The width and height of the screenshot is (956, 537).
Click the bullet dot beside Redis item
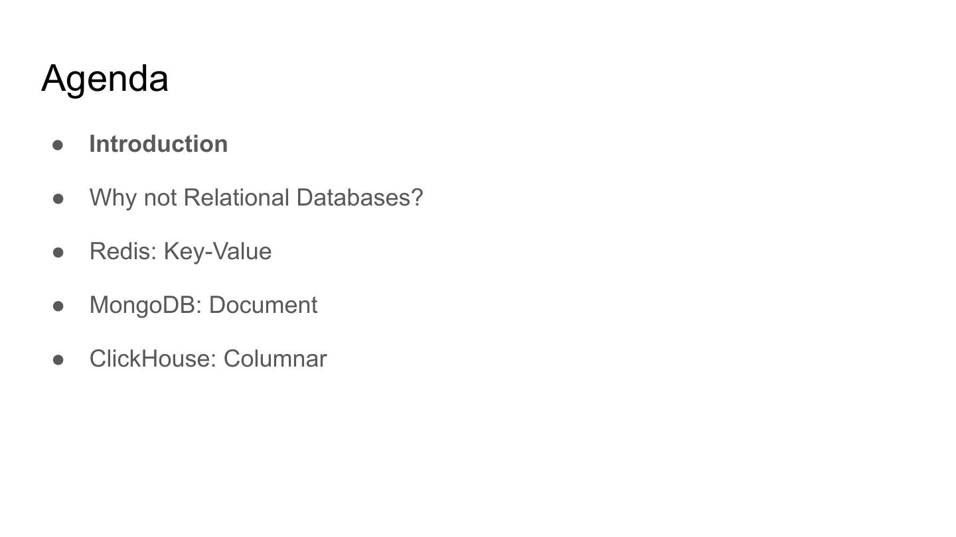coord(58,252)
